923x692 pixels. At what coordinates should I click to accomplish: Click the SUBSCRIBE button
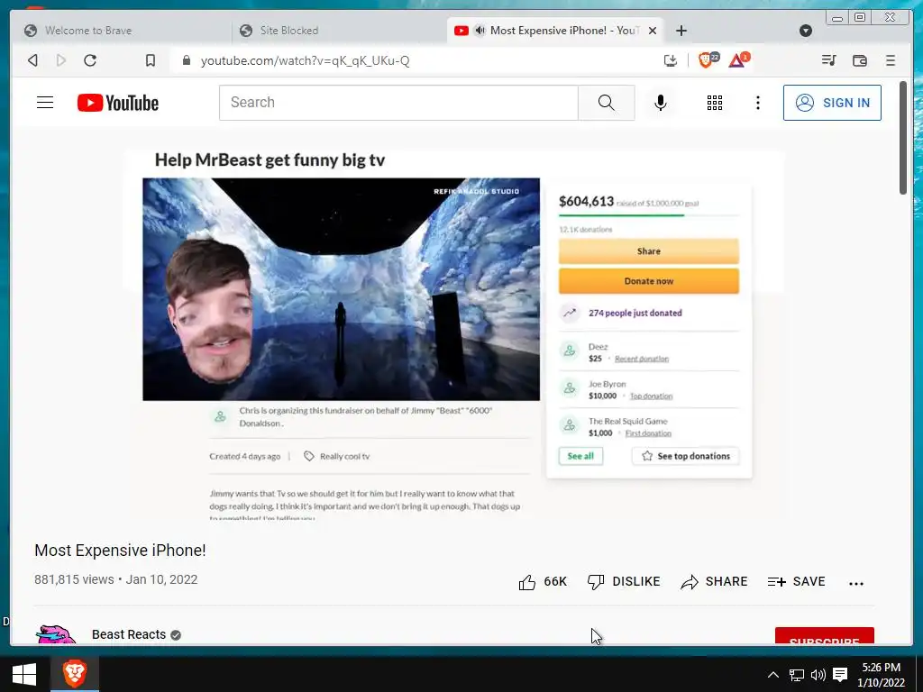(x=824, y=635)
